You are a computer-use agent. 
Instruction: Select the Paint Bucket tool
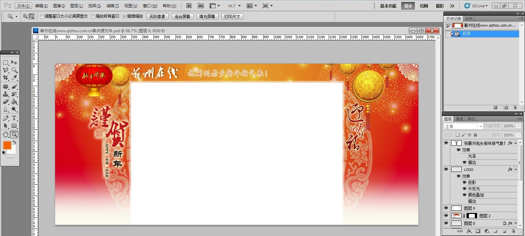coord(14,102)
